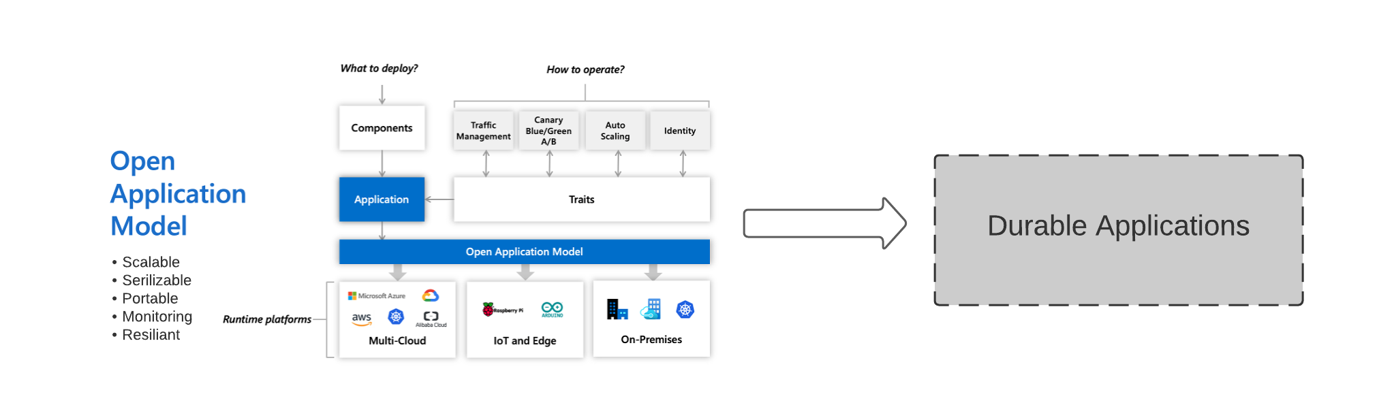Select the large 'Open Application Model' blue title

178,193
